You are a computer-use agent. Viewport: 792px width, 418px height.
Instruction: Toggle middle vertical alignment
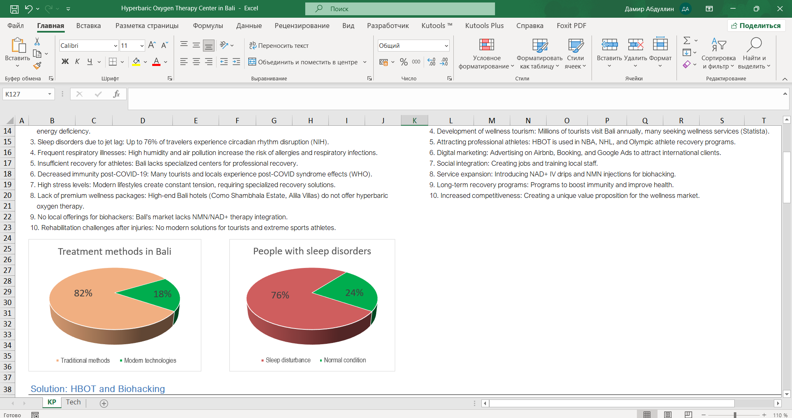[x=196, y=45]
